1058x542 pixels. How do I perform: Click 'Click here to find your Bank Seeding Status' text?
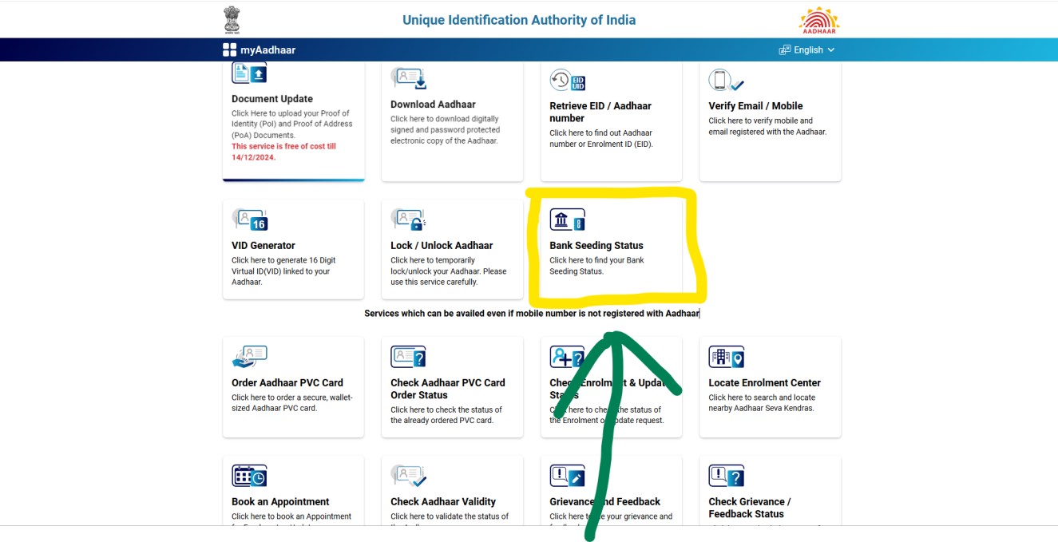596,266
